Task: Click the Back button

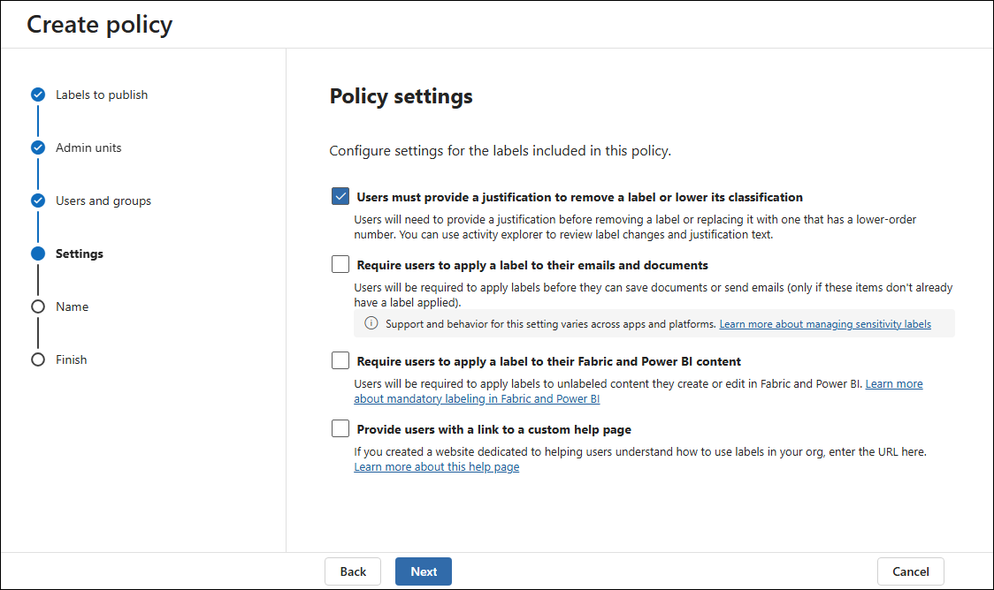Action: point(353,571)
